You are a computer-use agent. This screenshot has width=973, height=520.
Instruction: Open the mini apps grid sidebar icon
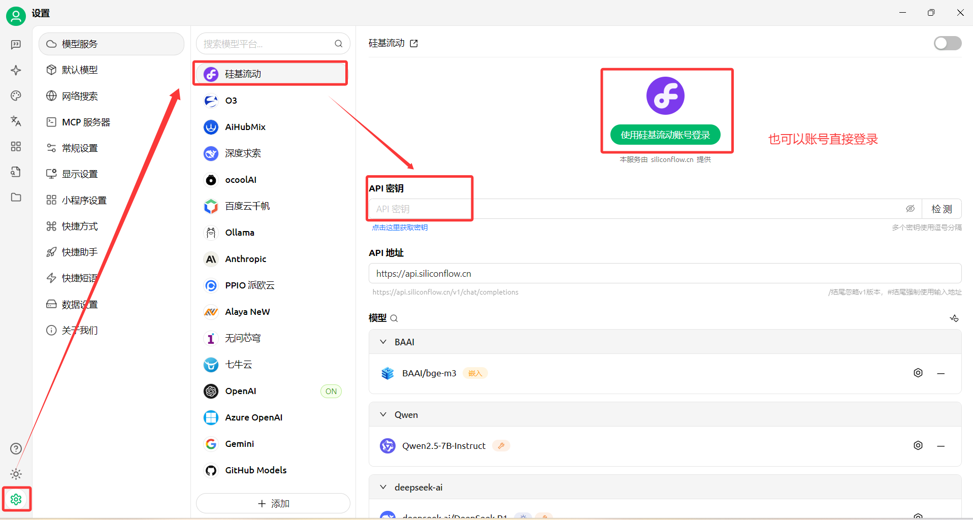[16, 146]
